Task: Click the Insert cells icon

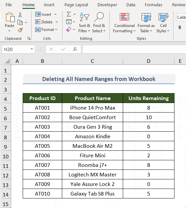Action: pyautogui.click(x=38, y=14)
